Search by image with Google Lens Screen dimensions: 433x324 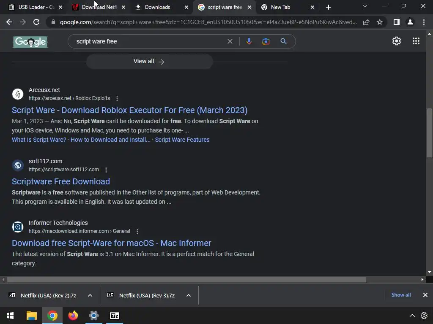(266, 41)
